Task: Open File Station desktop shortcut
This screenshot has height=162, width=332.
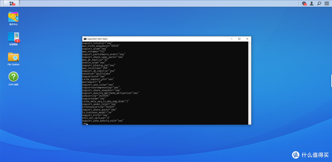Action: pyautogui.click(x=13, y=57)
